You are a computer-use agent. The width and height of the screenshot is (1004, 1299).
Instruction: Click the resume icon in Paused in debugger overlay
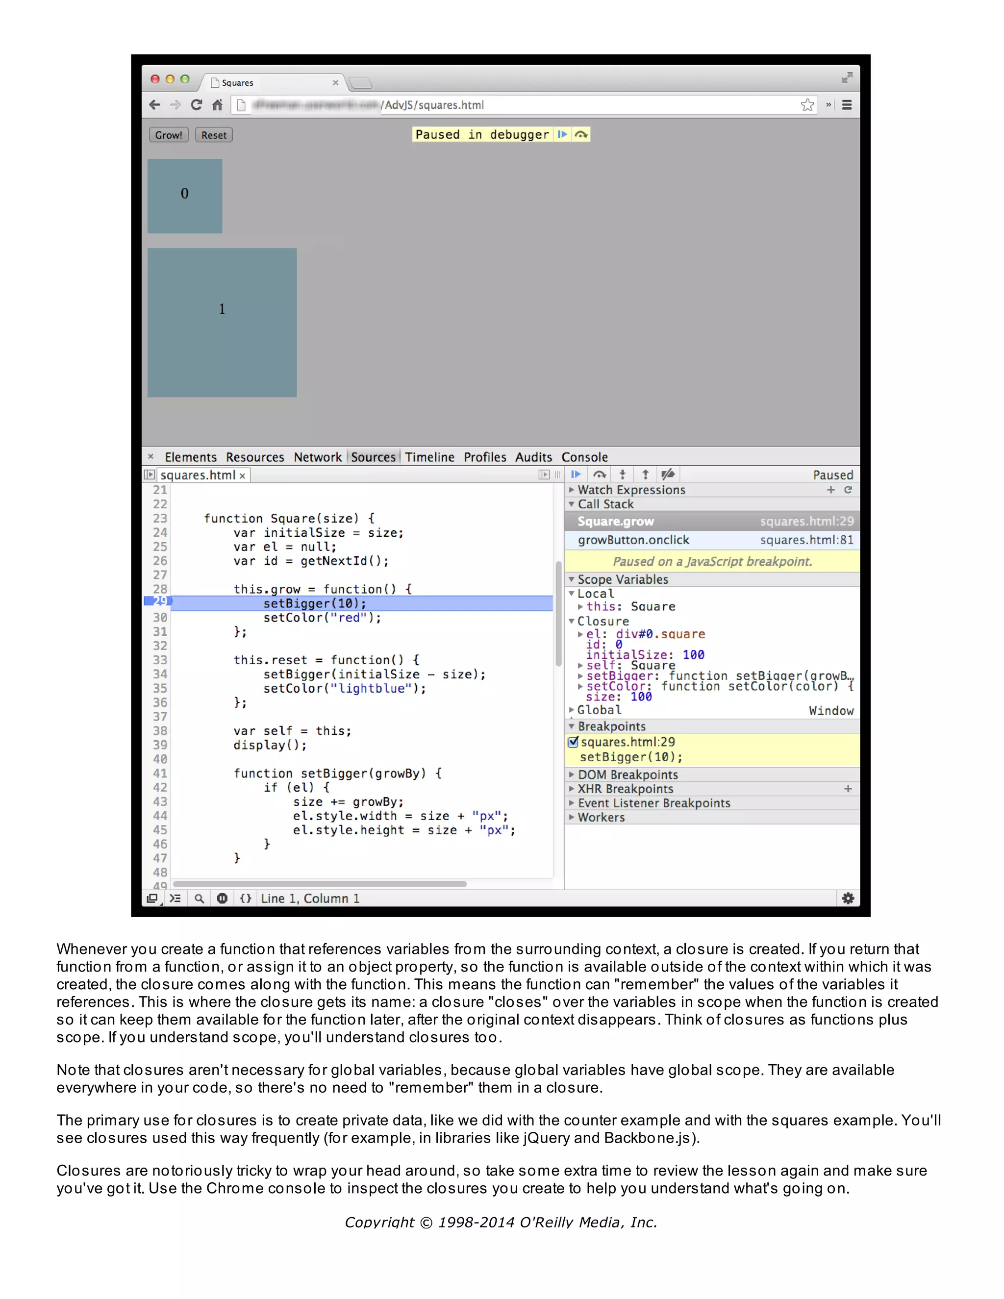click(562, 134)
